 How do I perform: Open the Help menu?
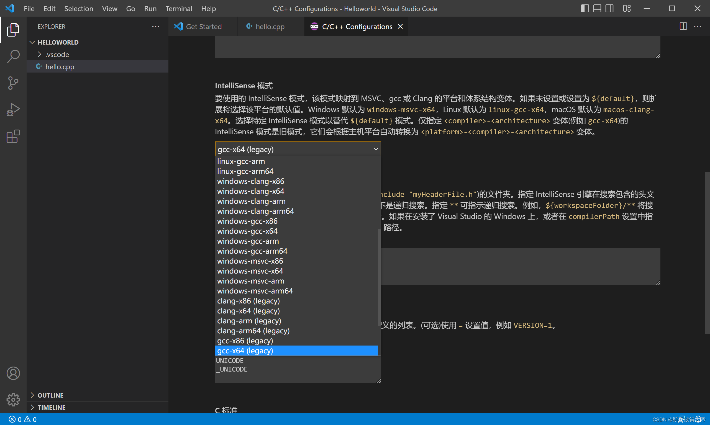click(x=209, y=9)
